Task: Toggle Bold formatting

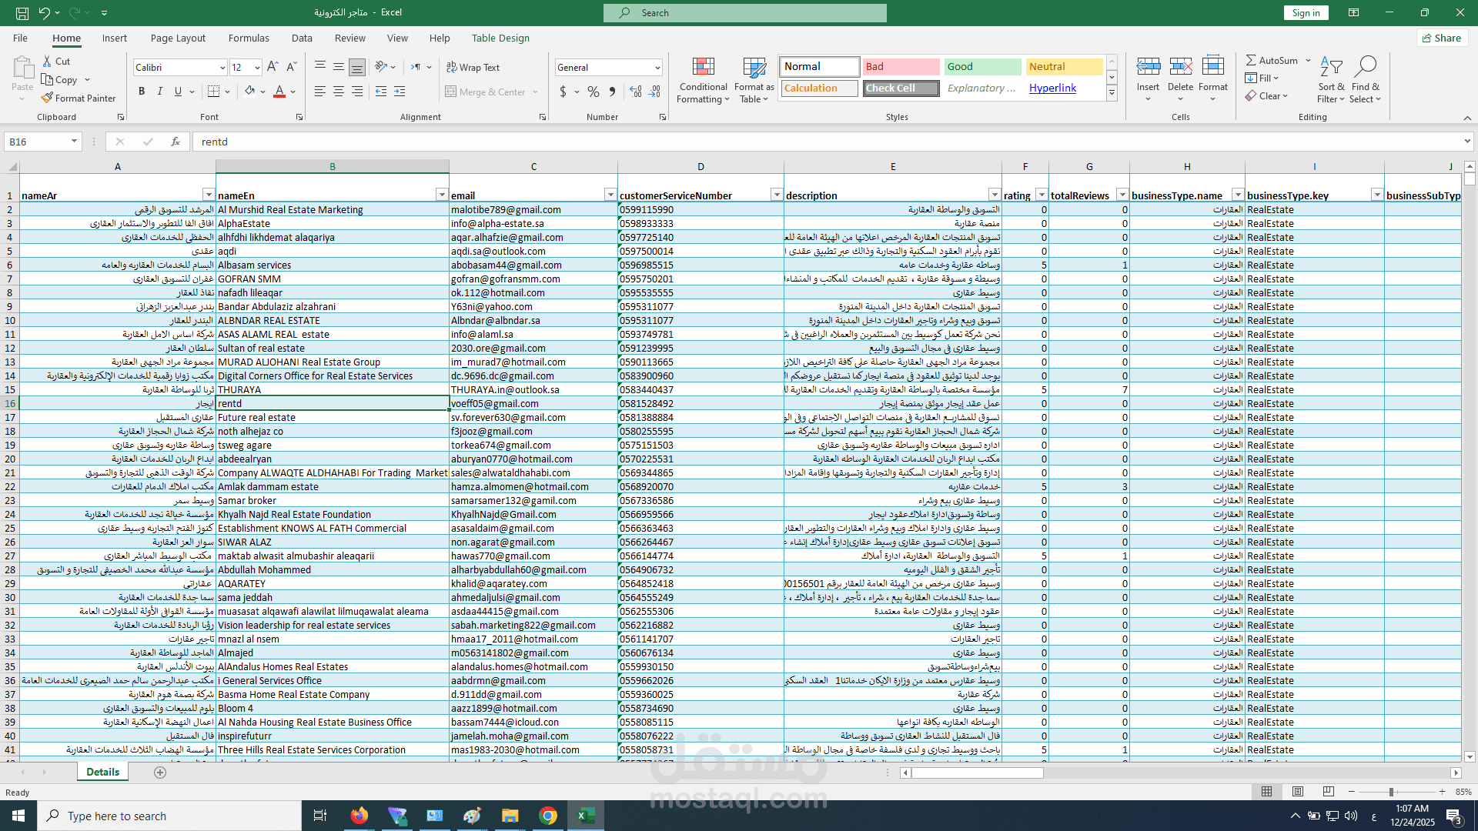Action: [142, 92]
